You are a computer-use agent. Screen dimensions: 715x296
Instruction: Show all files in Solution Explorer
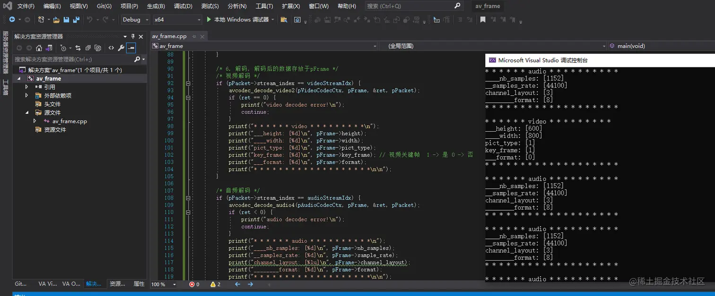tap(97, 48)
